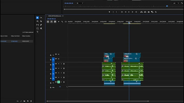Toggle V1 track targeting
Screen dimensions: 184x103
(x=53, y=60)
